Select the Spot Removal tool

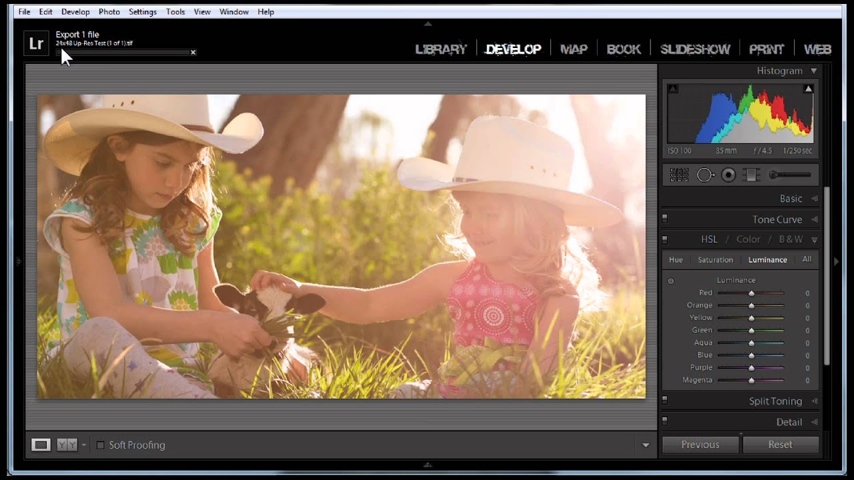click(x=705, y=175)
